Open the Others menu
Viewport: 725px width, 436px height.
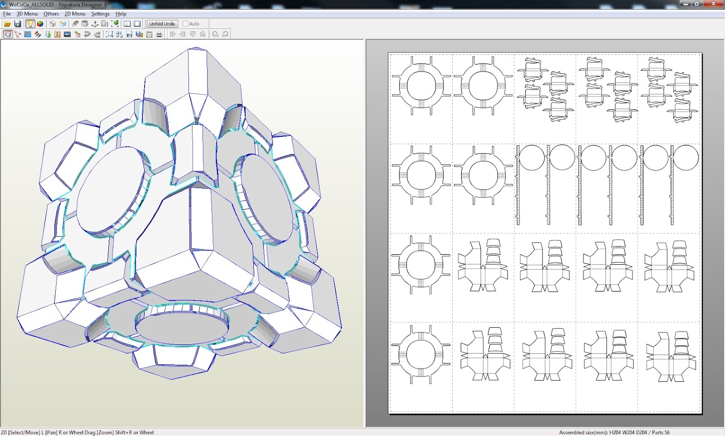(50, 14)
